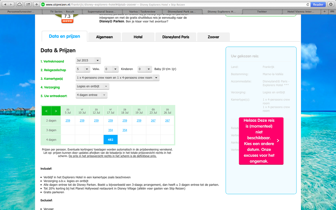This screenshot has height=210, width=336.
Task: Click previous dates green arrow in price table
Action: [x=46, y=111]
